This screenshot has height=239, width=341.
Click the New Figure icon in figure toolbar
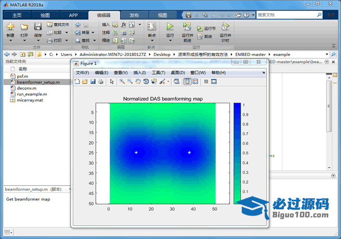coord(77,81)
